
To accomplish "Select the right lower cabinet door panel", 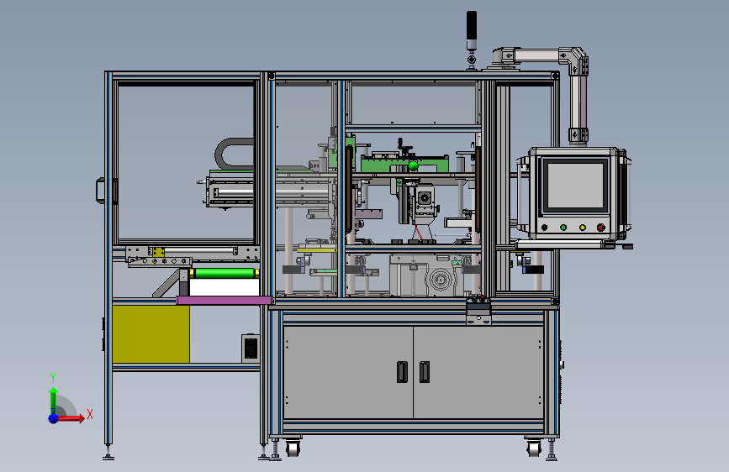I will click(x=478, y=372).
